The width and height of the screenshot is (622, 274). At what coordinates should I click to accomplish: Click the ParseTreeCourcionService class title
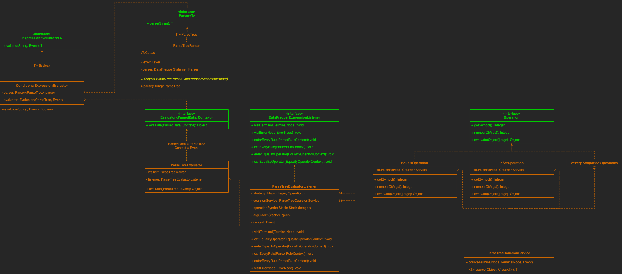(x=509, y=253)
